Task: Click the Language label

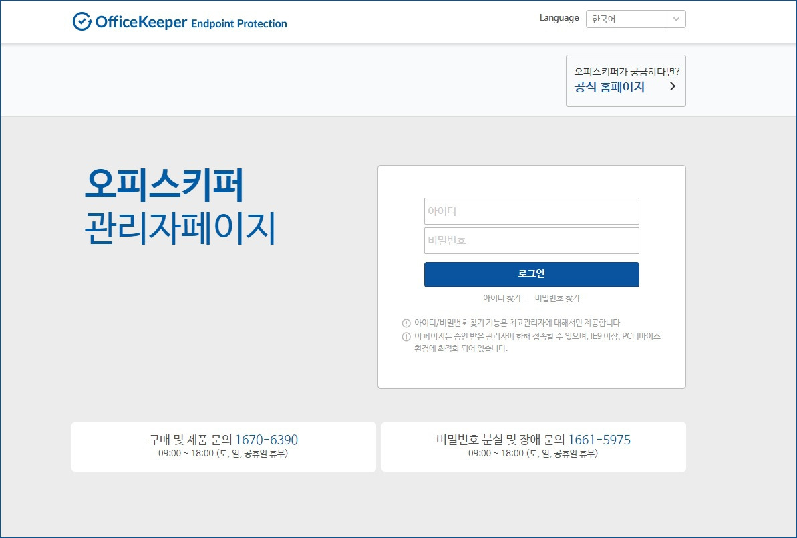Action: (x=559, y=18)
